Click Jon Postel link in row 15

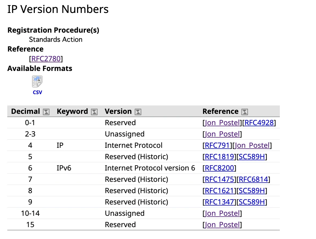coord(222,225)
